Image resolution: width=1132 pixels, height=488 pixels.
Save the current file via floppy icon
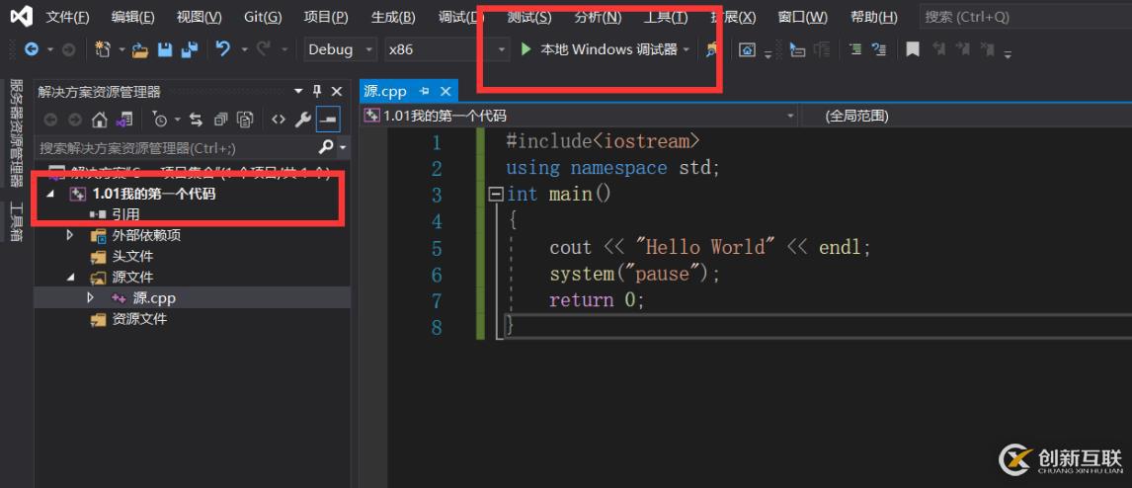pyautogui.click(x=165, y=49)
